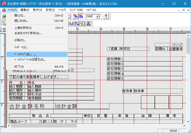Click the document icon left of File menu
This screenshot has width=191, height=133.
pos(4,10)
